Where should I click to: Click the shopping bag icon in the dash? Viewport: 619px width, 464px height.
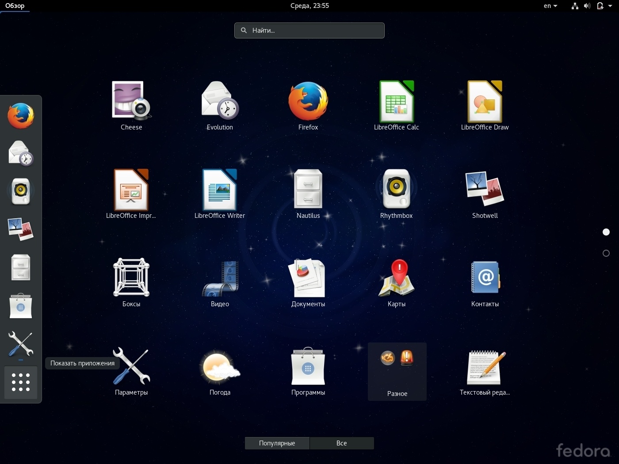[x=21, y=305]
